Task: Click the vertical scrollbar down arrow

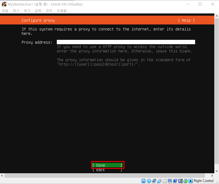Action: coord(217,171)
